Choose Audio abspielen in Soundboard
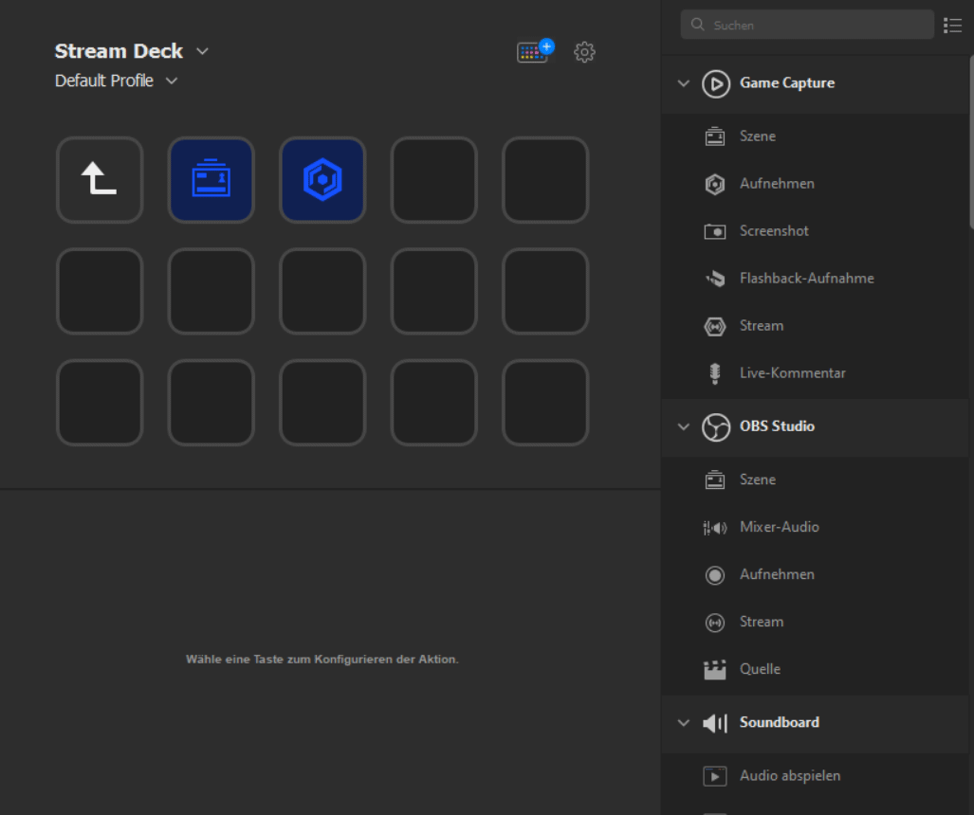 click(x=789, y=776)
